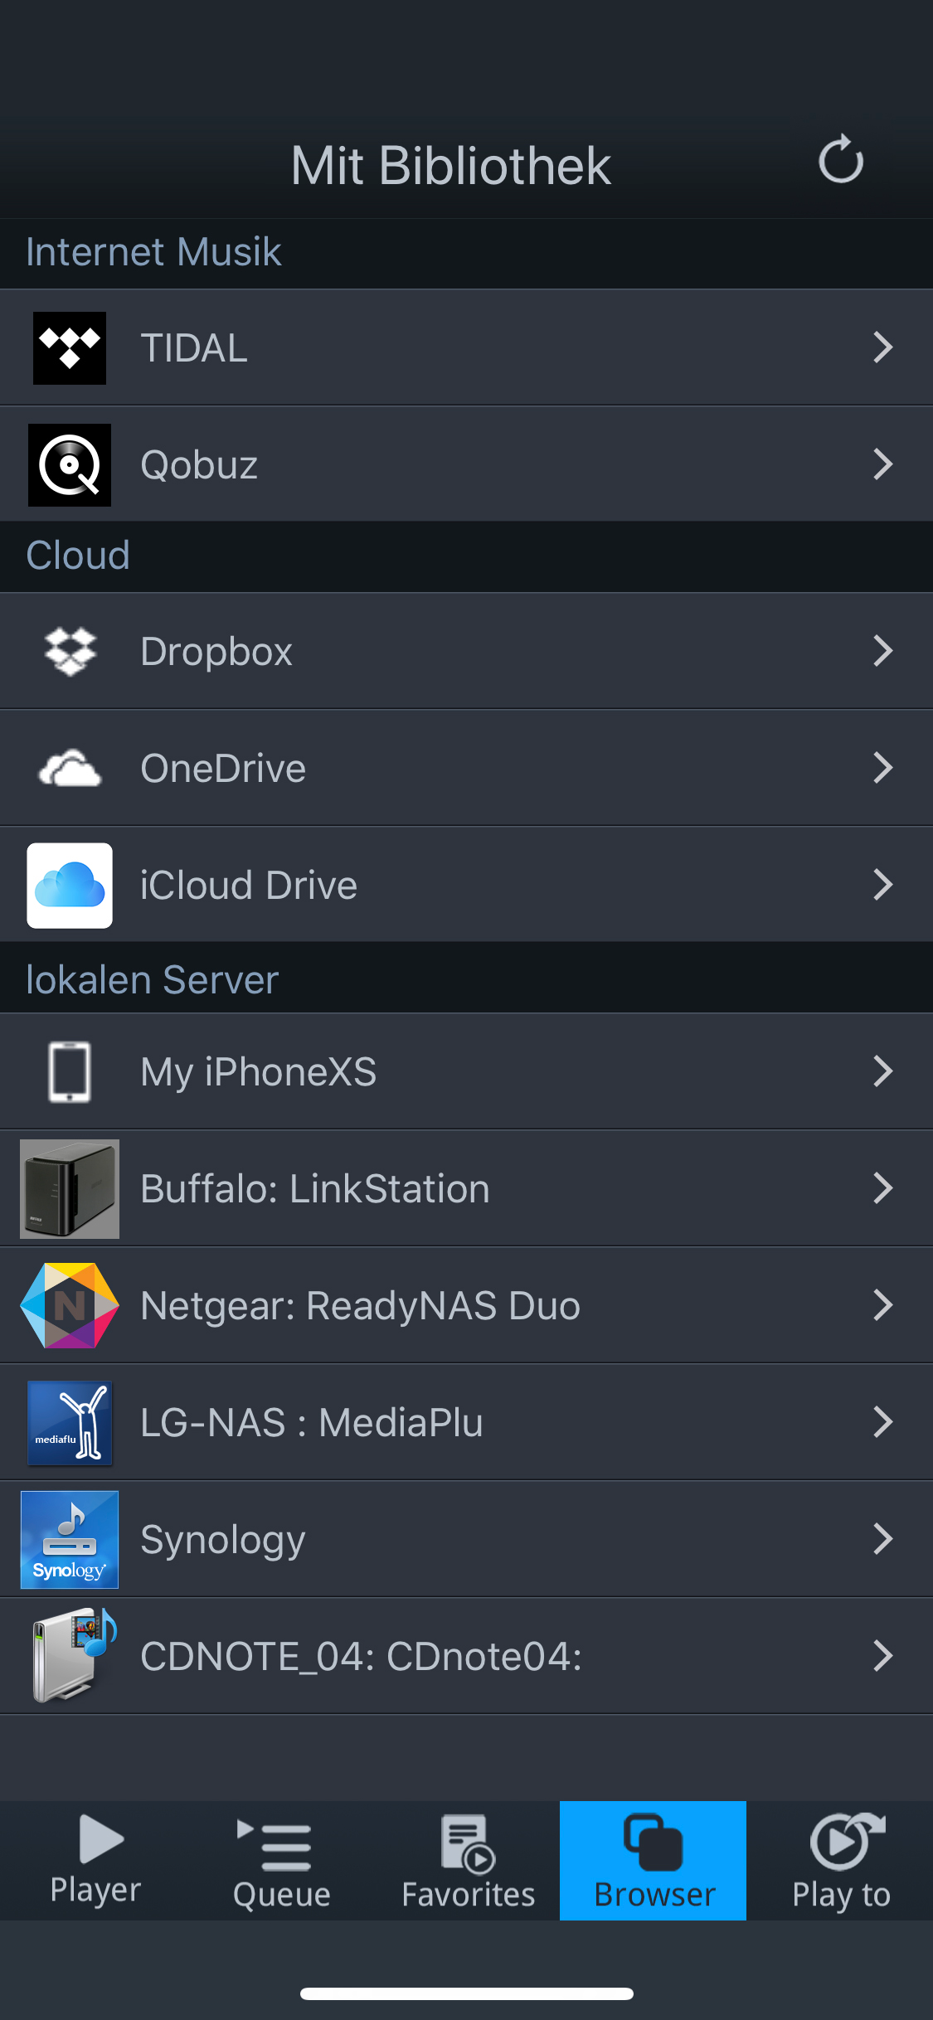Open Dropbox row arrow
This screenshot has width=933, height=2020.
pos(883,651)
